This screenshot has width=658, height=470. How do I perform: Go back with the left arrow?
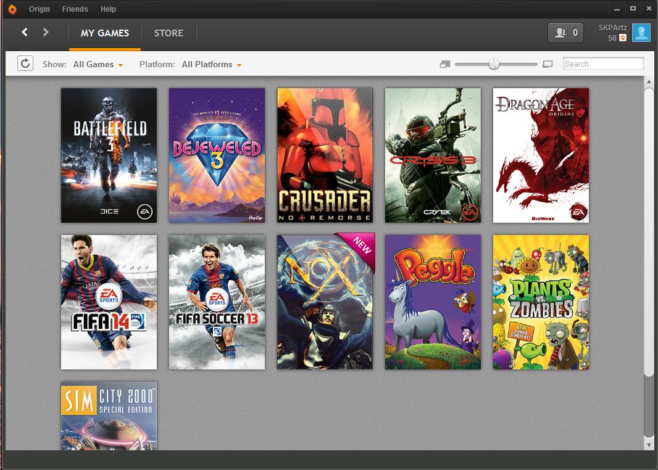[x=25, y=32]
